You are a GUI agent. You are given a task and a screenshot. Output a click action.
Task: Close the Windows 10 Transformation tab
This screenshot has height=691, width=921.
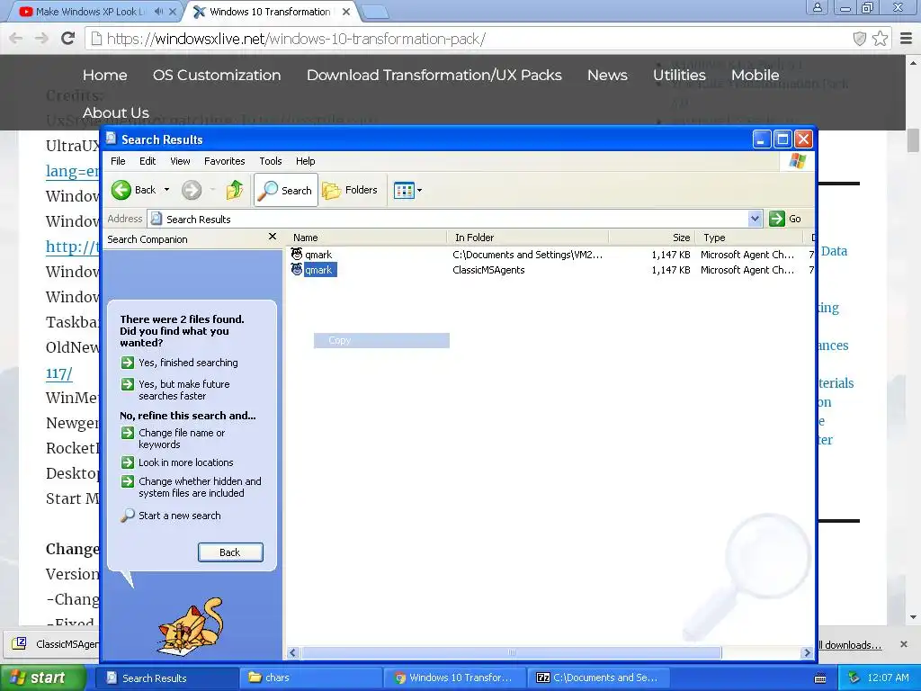click(346, 12)
